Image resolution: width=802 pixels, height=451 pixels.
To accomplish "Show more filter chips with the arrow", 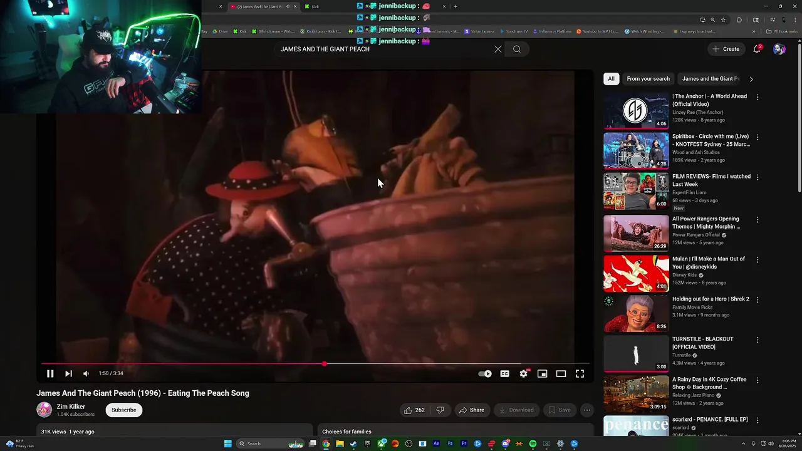I will pos(751,79).
